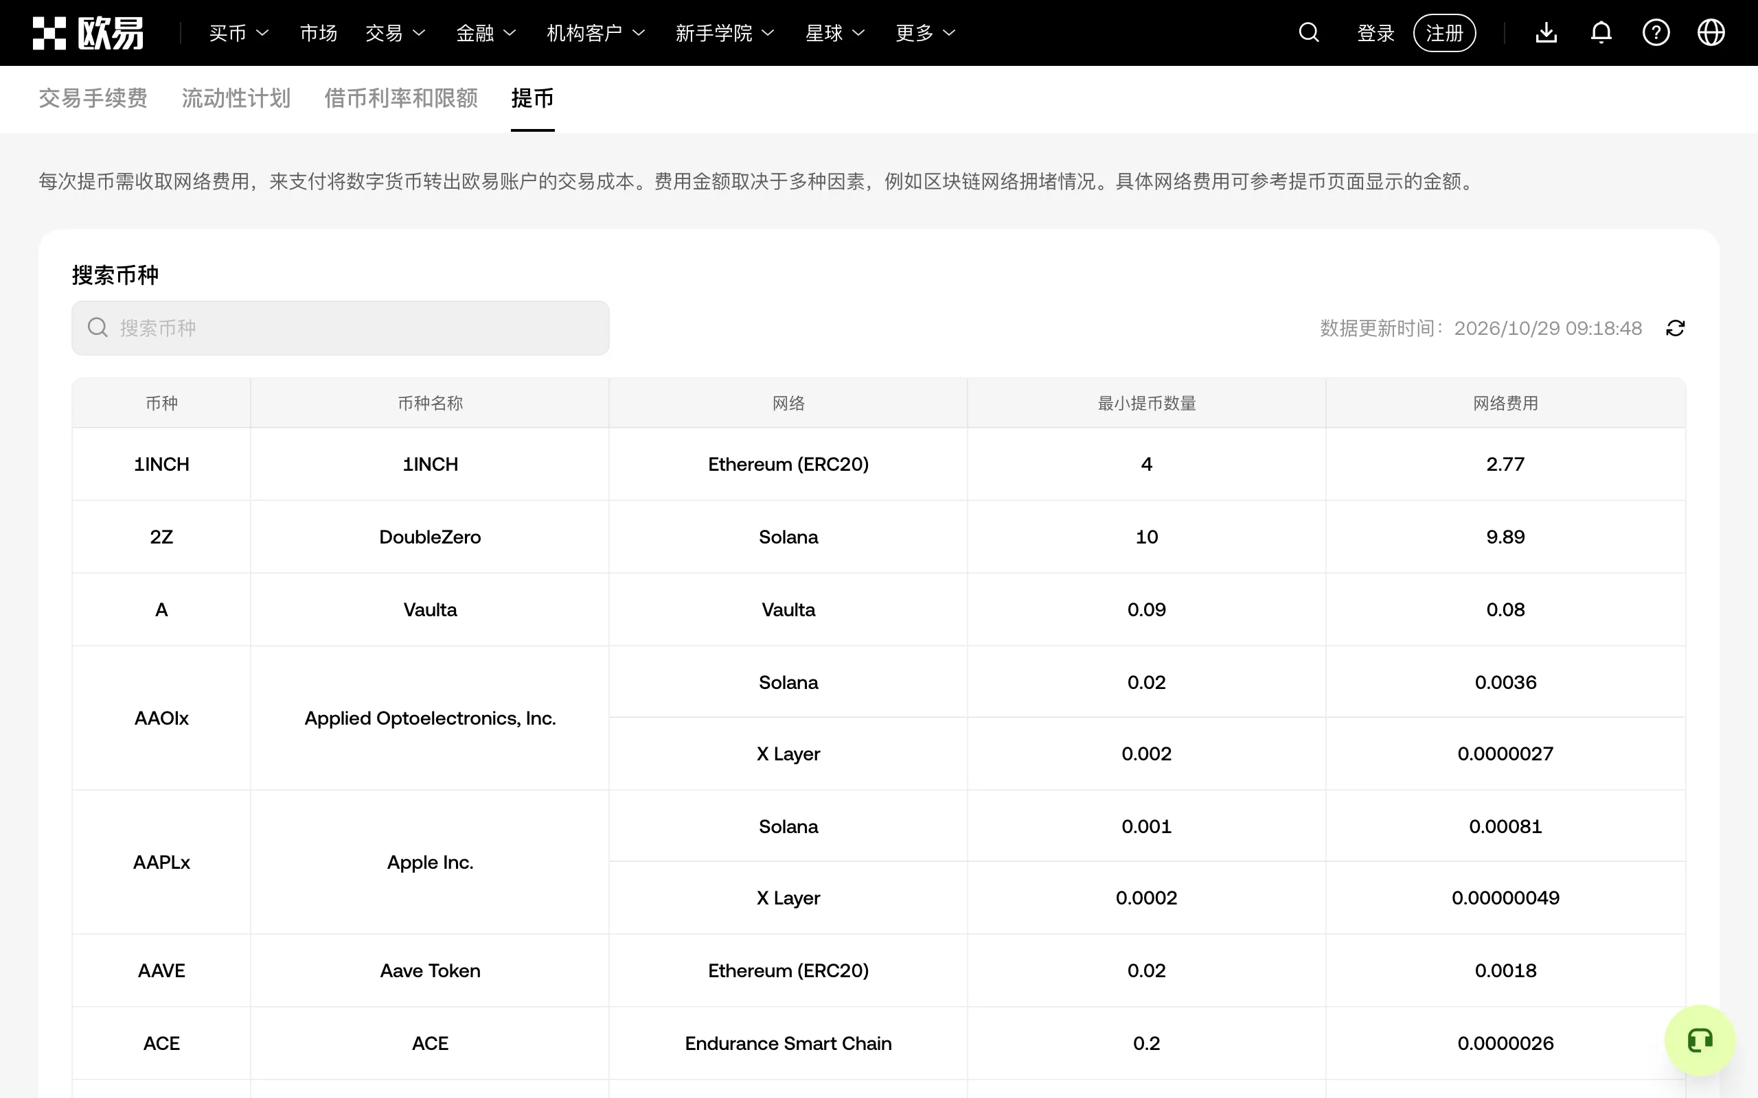Click the 2Z coin symbol cell
Screen dimensions: 1758x1098
tap(161, 537)
